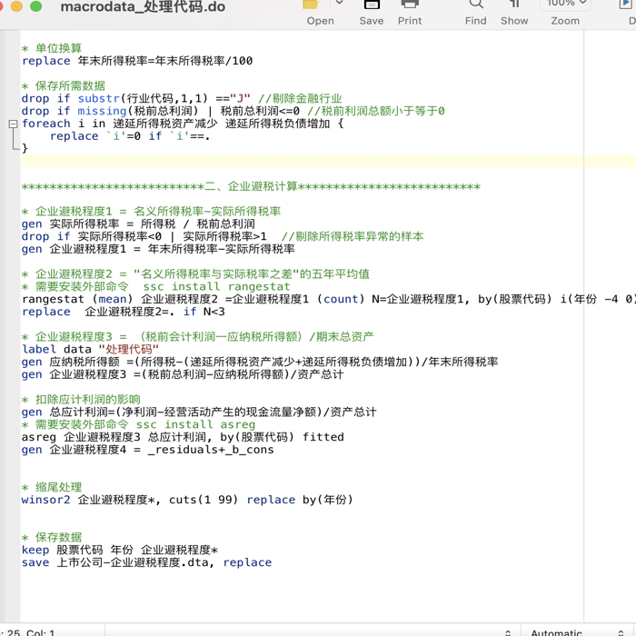The image size is (636, 636).
Task: Click the line 'replace `i'=0 if `i'==.'
Action: (x=130, y=136)
